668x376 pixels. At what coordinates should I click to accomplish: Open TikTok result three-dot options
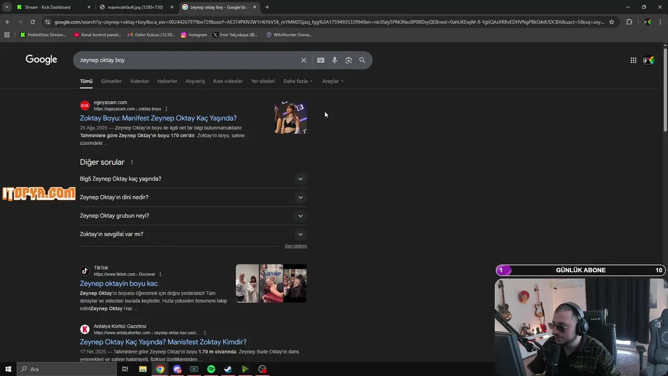160,275
